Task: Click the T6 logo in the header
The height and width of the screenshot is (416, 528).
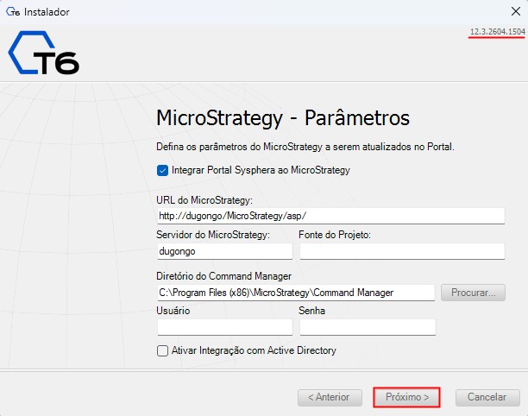Action: 44,53
